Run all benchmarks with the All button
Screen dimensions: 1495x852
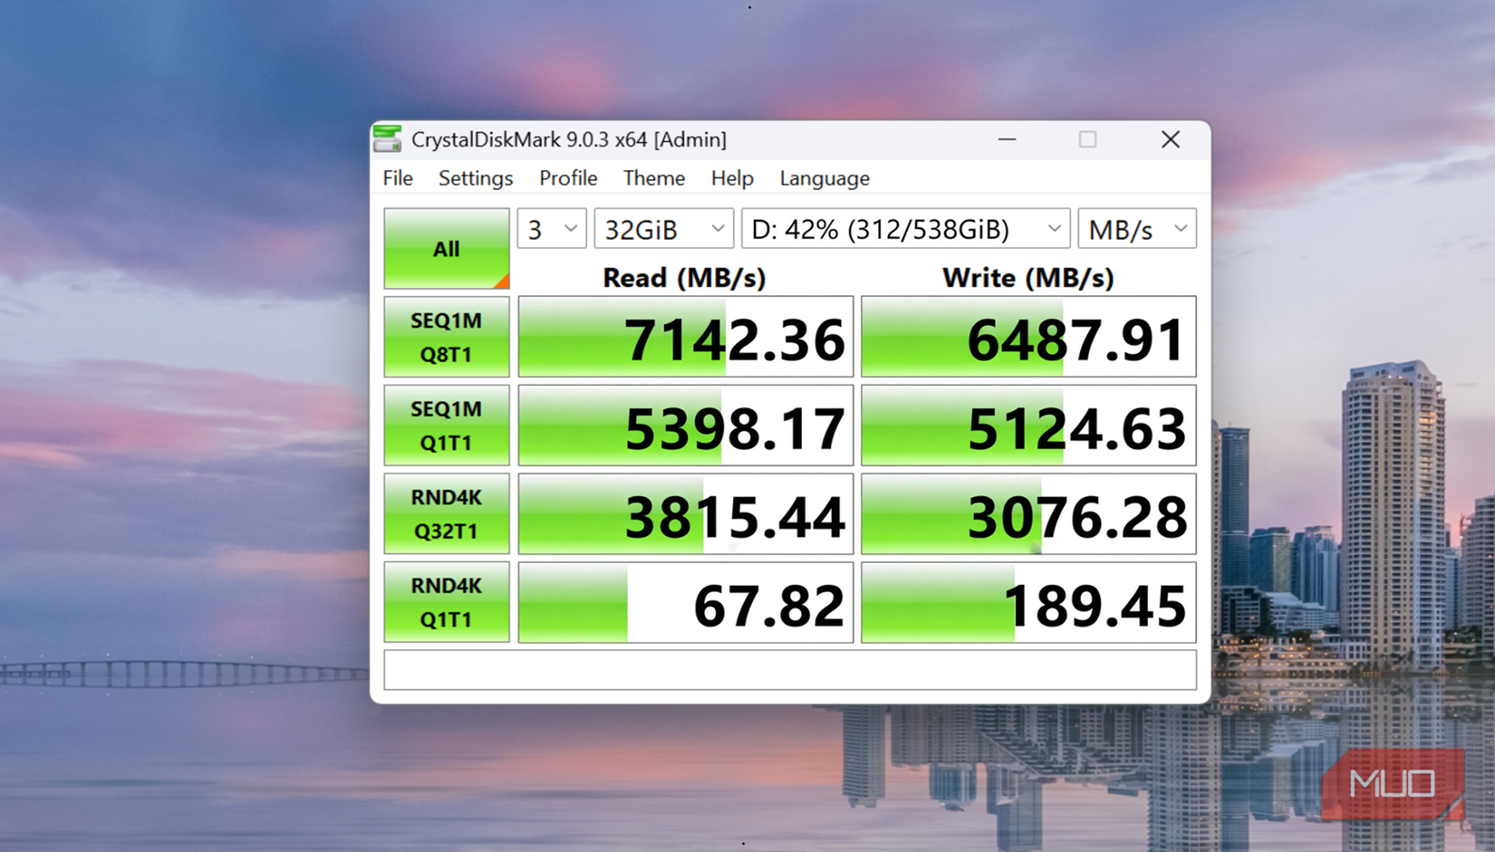[x=446, y=249]
